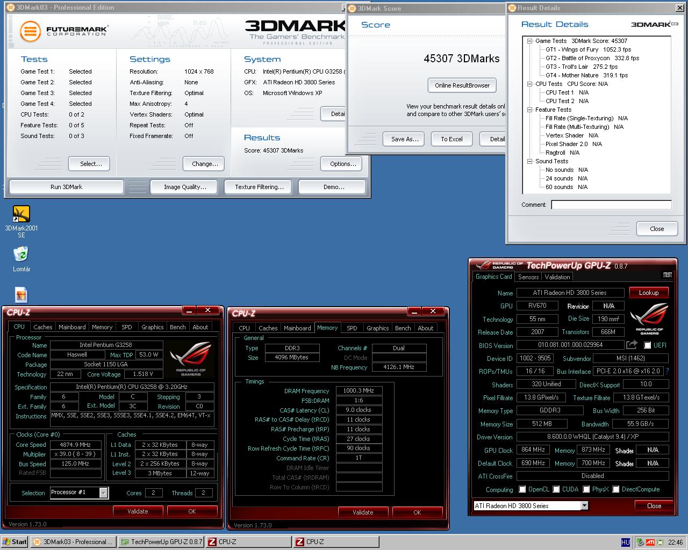Screen dimensions: 688x550
Task: Collapse the Sound Tests tree node
Action: [529, 161]
